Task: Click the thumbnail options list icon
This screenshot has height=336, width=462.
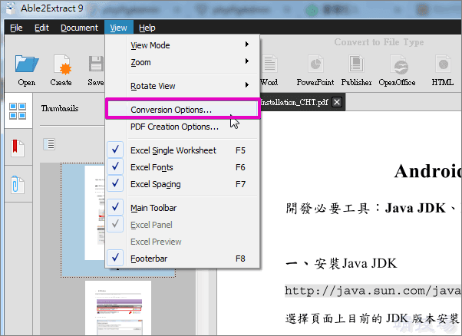Action: tap(49, 144)
